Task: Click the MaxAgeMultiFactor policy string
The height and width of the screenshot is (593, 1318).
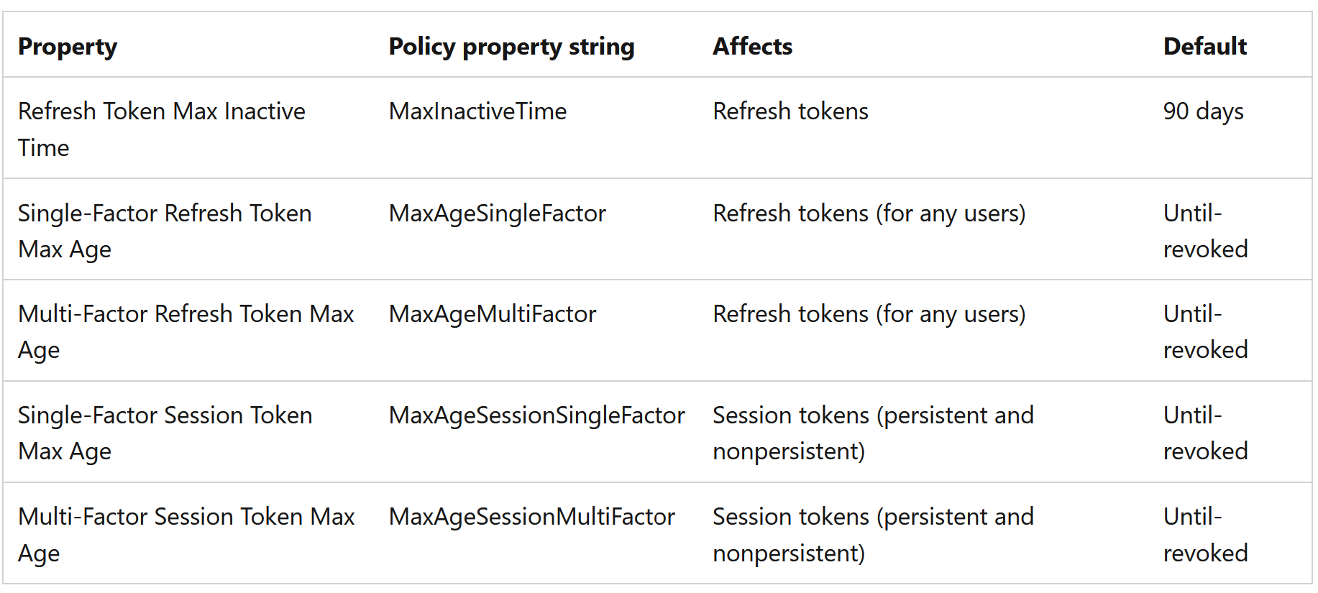Action: [493, 314]
